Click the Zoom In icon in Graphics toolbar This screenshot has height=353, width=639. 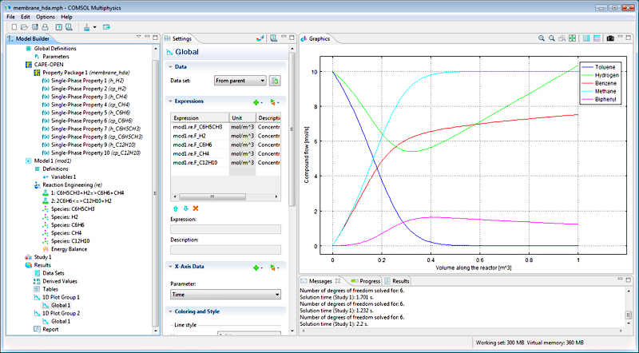point(542,38)
